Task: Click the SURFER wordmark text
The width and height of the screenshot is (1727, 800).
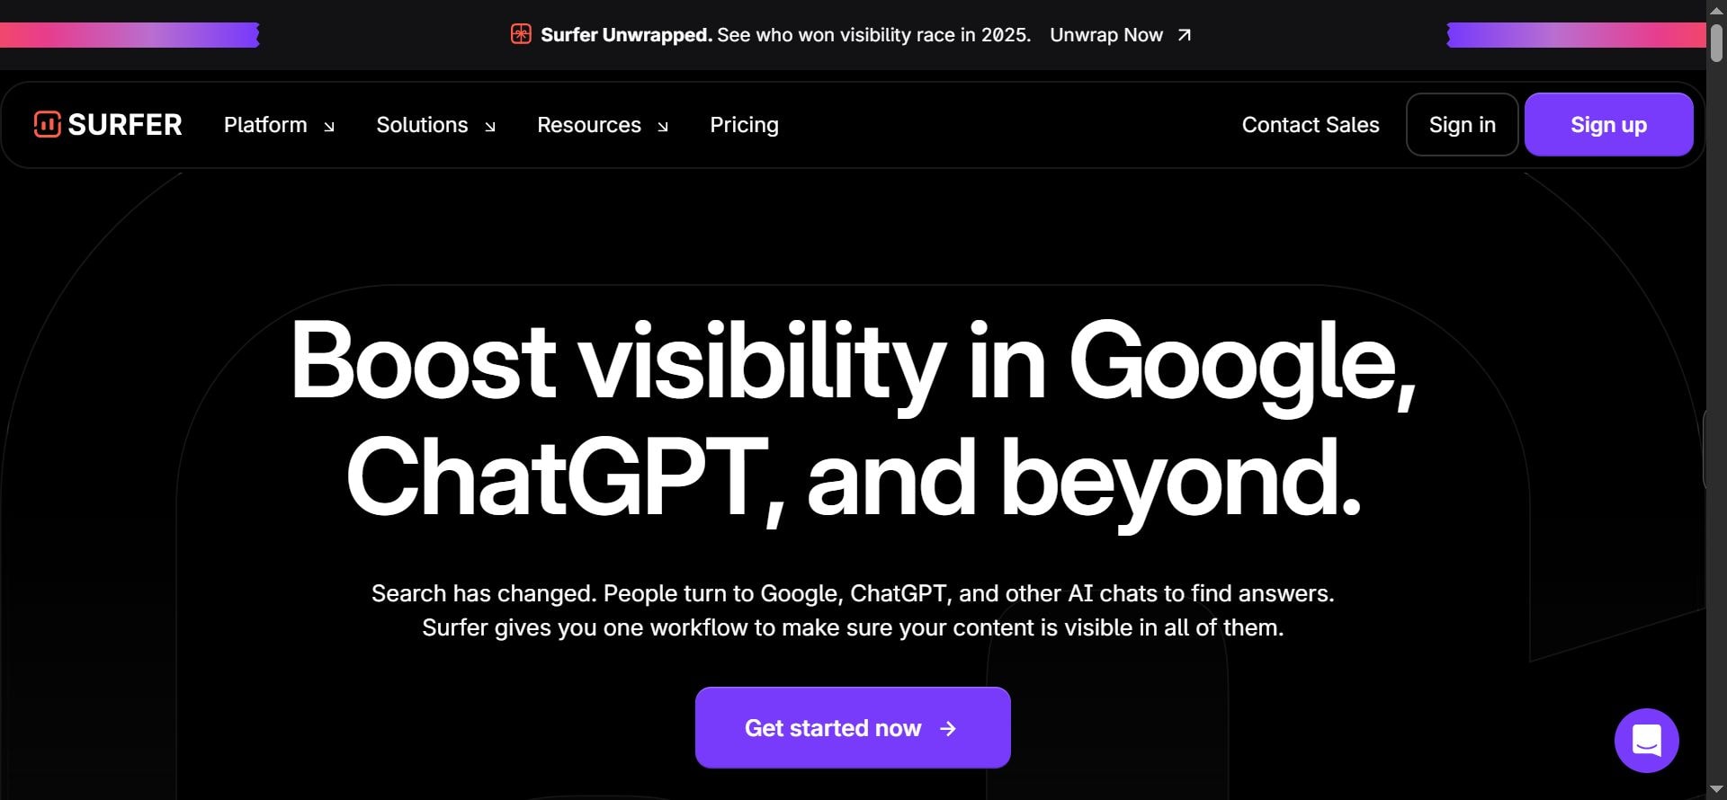Action: pos(125,125)
